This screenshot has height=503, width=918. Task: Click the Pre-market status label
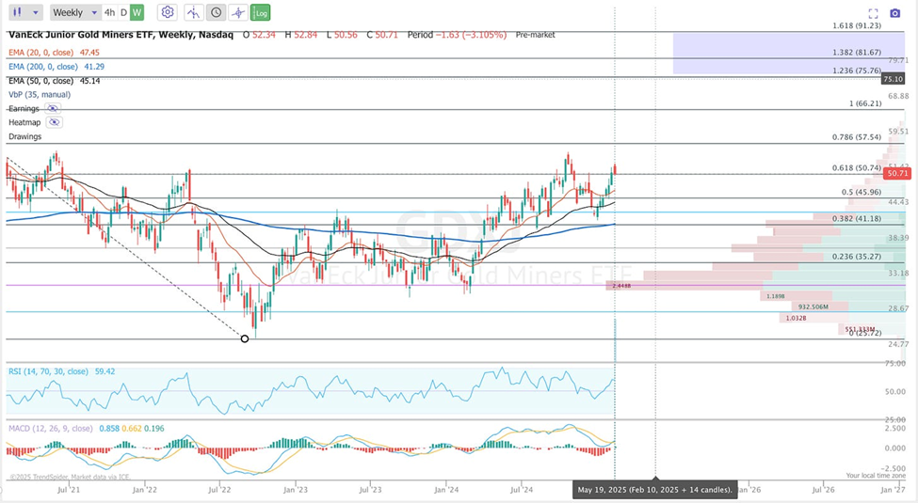click(535, 35)
